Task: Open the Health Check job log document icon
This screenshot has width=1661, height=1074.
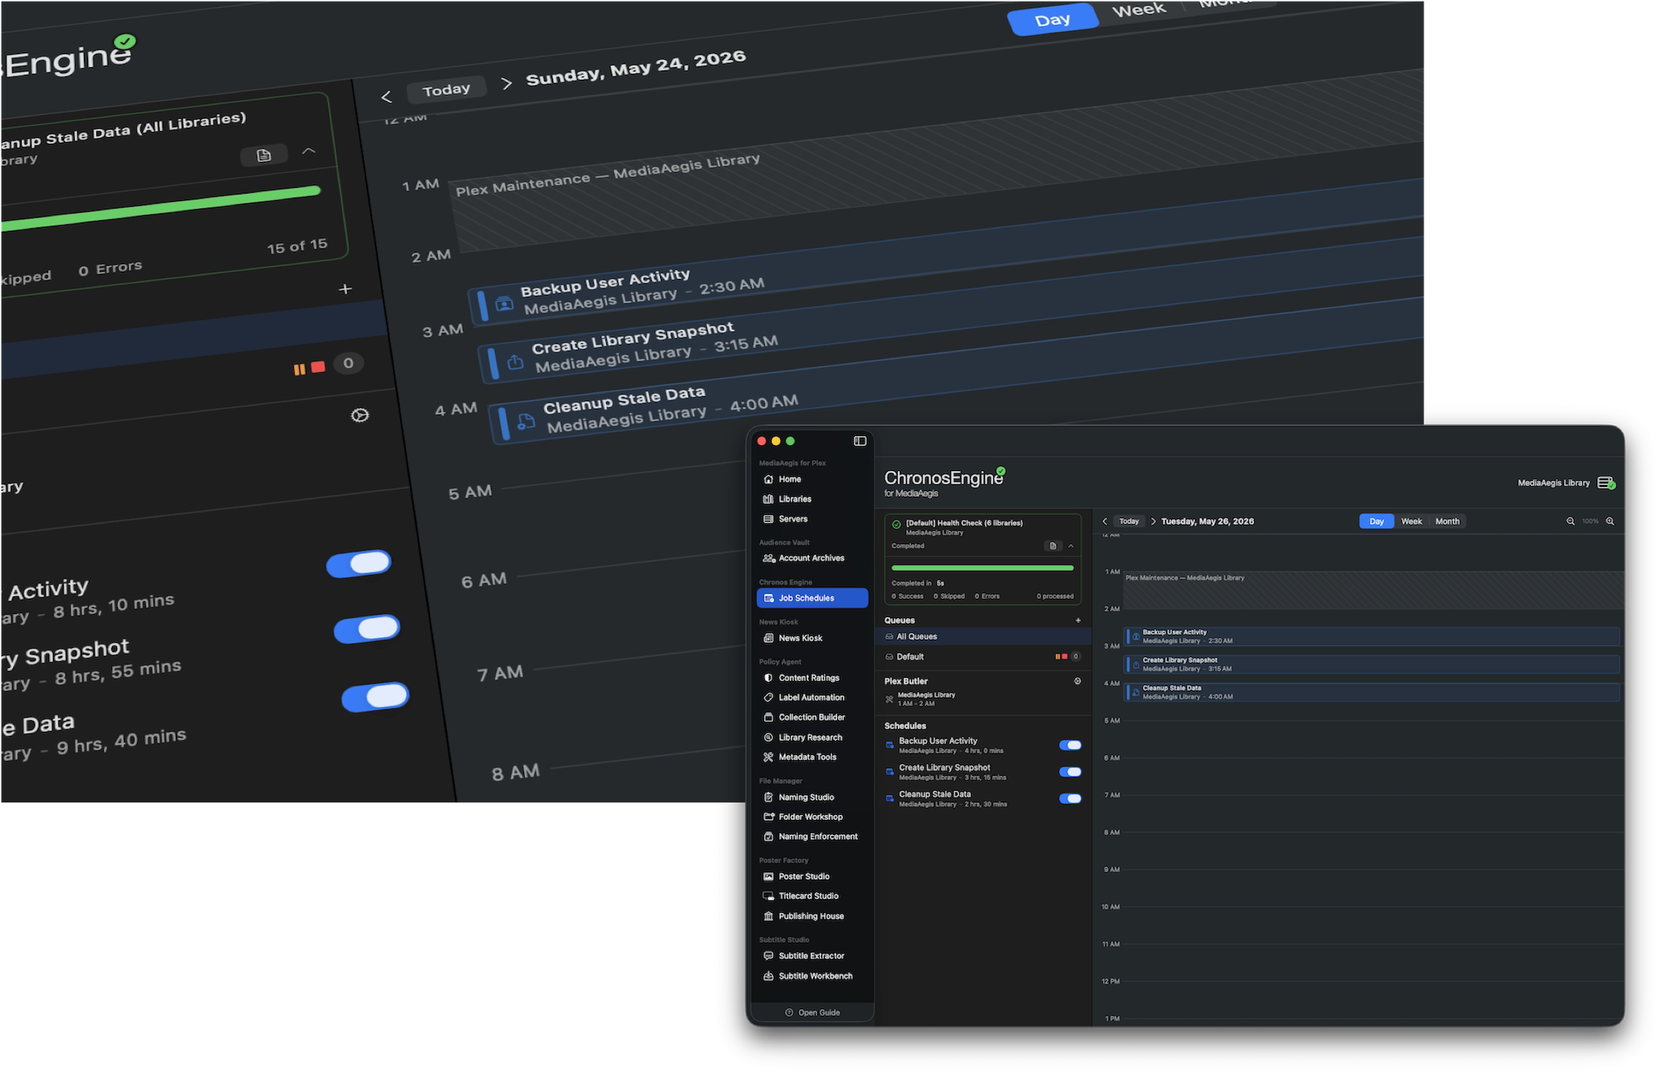Action: tap(1053, 546)
